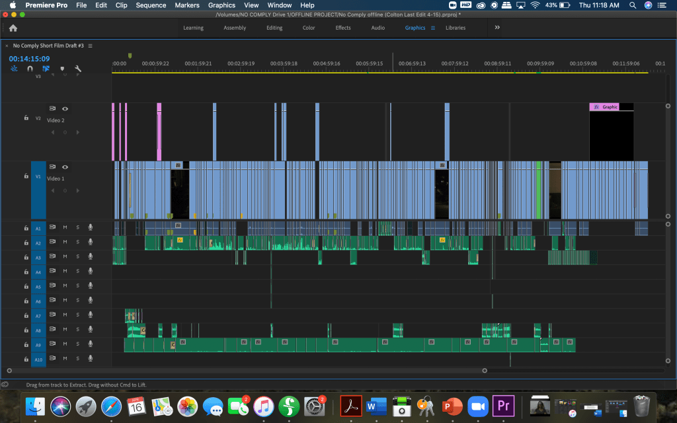Expand the workspace overflow chevrons

click(x=497, y=28)
